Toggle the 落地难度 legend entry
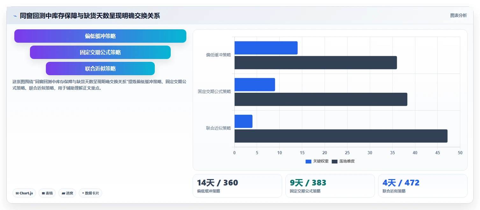This screenshot has width=480, height=210. point(343,161)
